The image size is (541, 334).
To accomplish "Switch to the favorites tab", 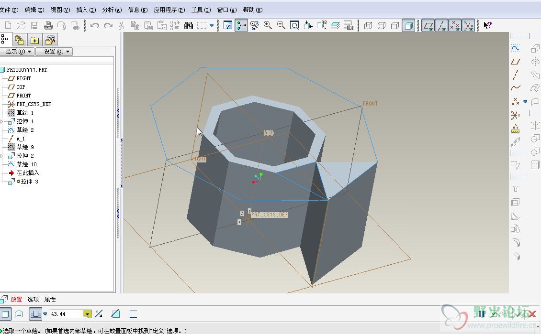I will pyautogui.click(x=34, y=40).
